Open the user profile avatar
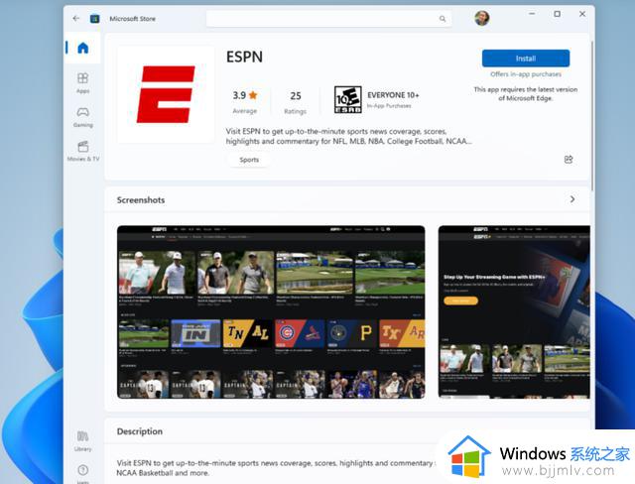This screenshot has width=635, height=484. click(481, 18)
